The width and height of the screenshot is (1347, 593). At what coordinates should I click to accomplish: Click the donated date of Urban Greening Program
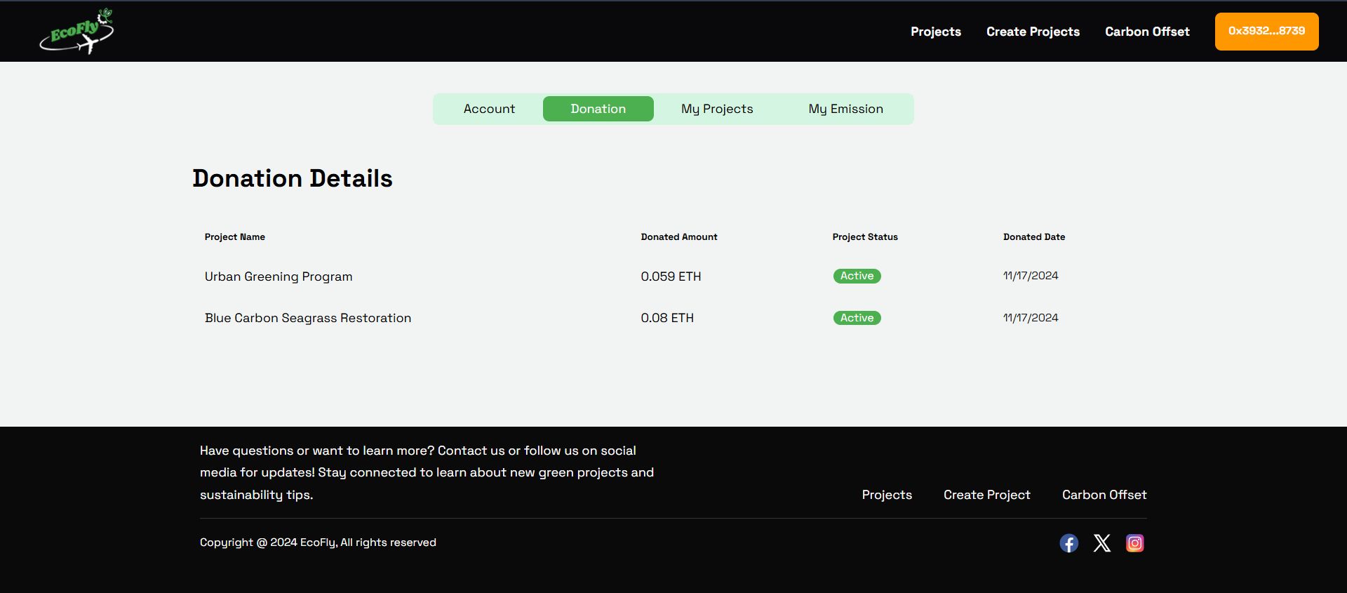pyautogui.click(x=1031, y=276)
